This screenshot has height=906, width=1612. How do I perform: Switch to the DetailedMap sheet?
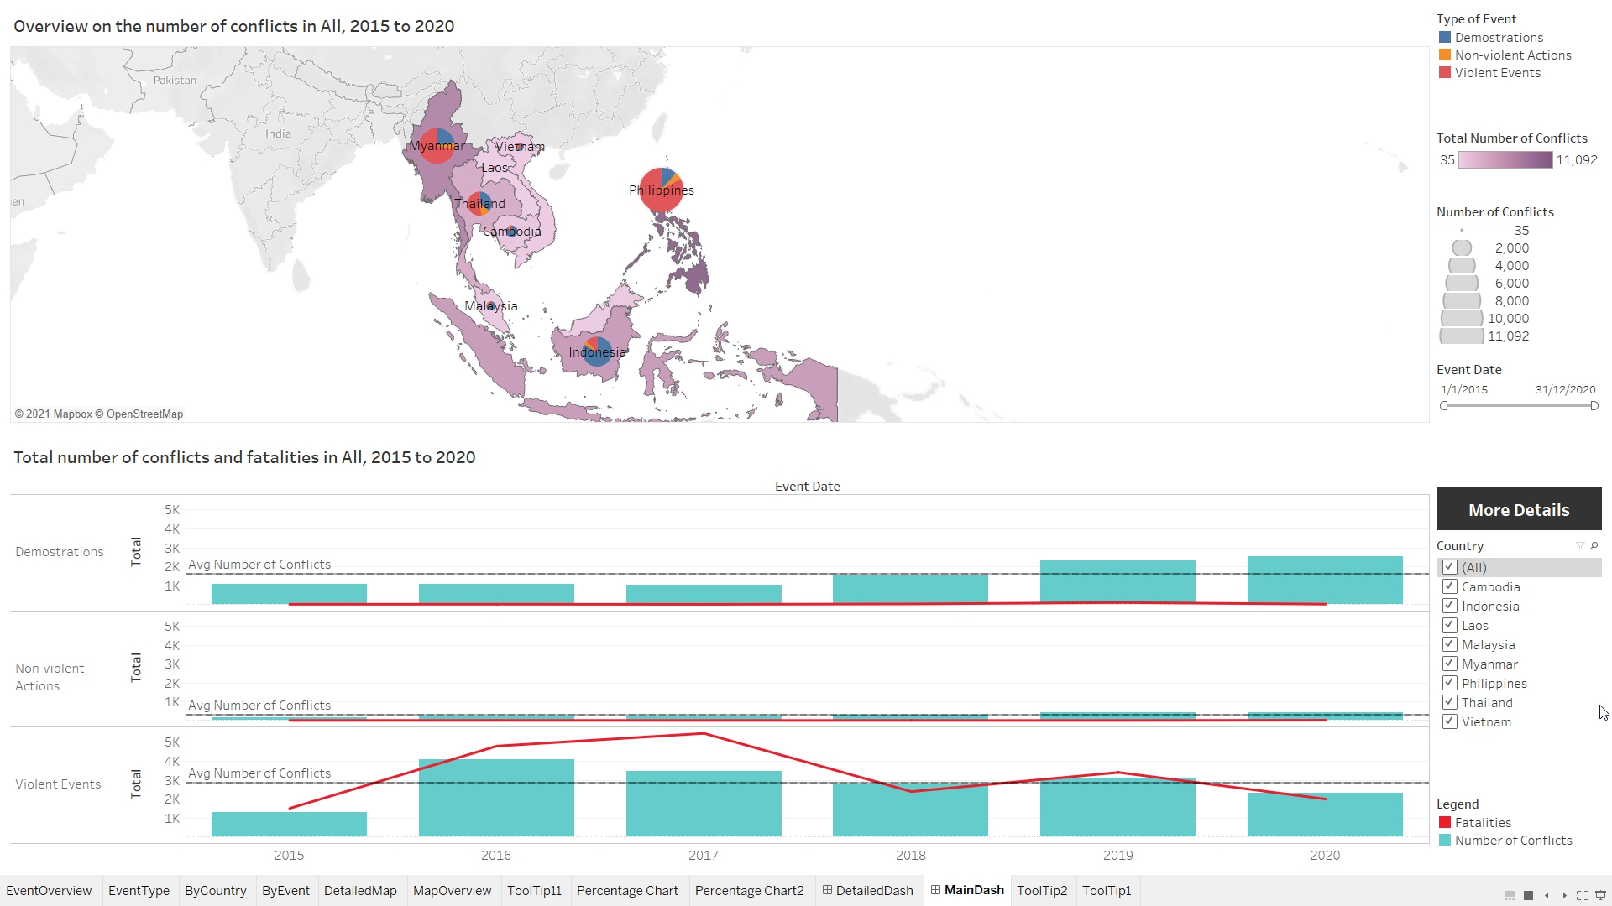click(x=360, y=891)
